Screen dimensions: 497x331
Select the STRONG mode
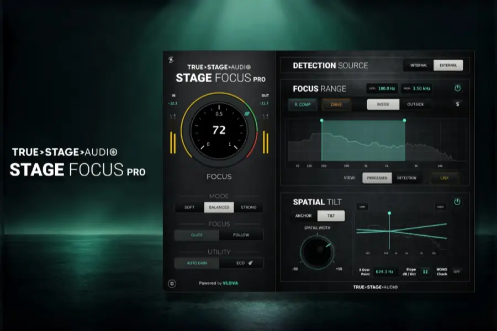pyautogui.click(x=248, y=207)
